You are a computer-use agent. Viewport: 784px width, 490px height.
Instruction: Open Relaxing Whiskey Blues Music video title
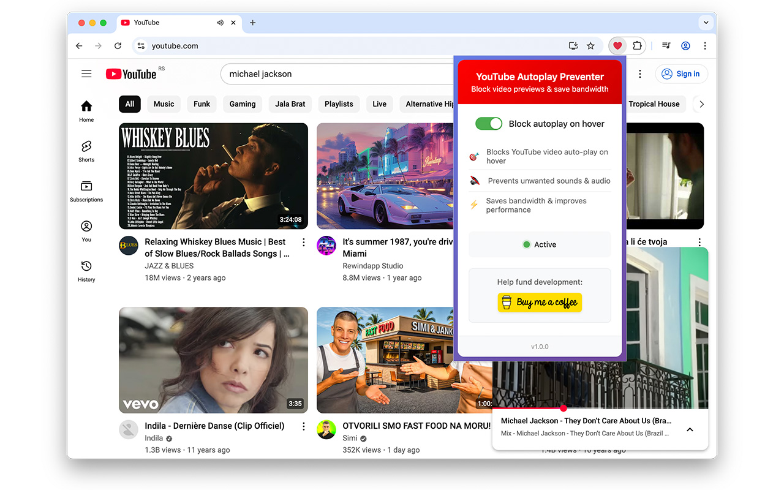click(x=217, y=247)
